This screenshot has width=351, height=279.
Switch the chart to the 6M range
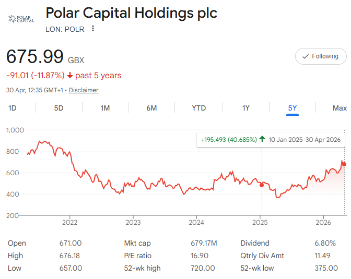151,108
